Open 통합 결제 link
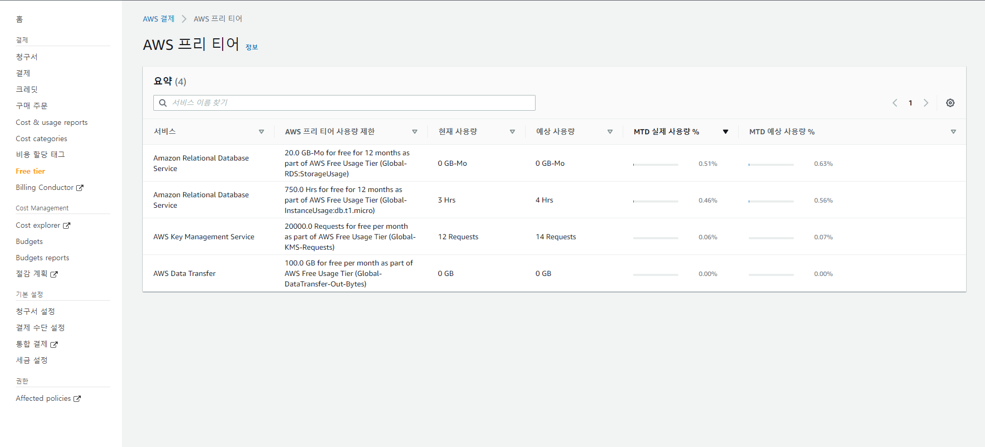Screen dimensions: 985x447 coord(32,344)
